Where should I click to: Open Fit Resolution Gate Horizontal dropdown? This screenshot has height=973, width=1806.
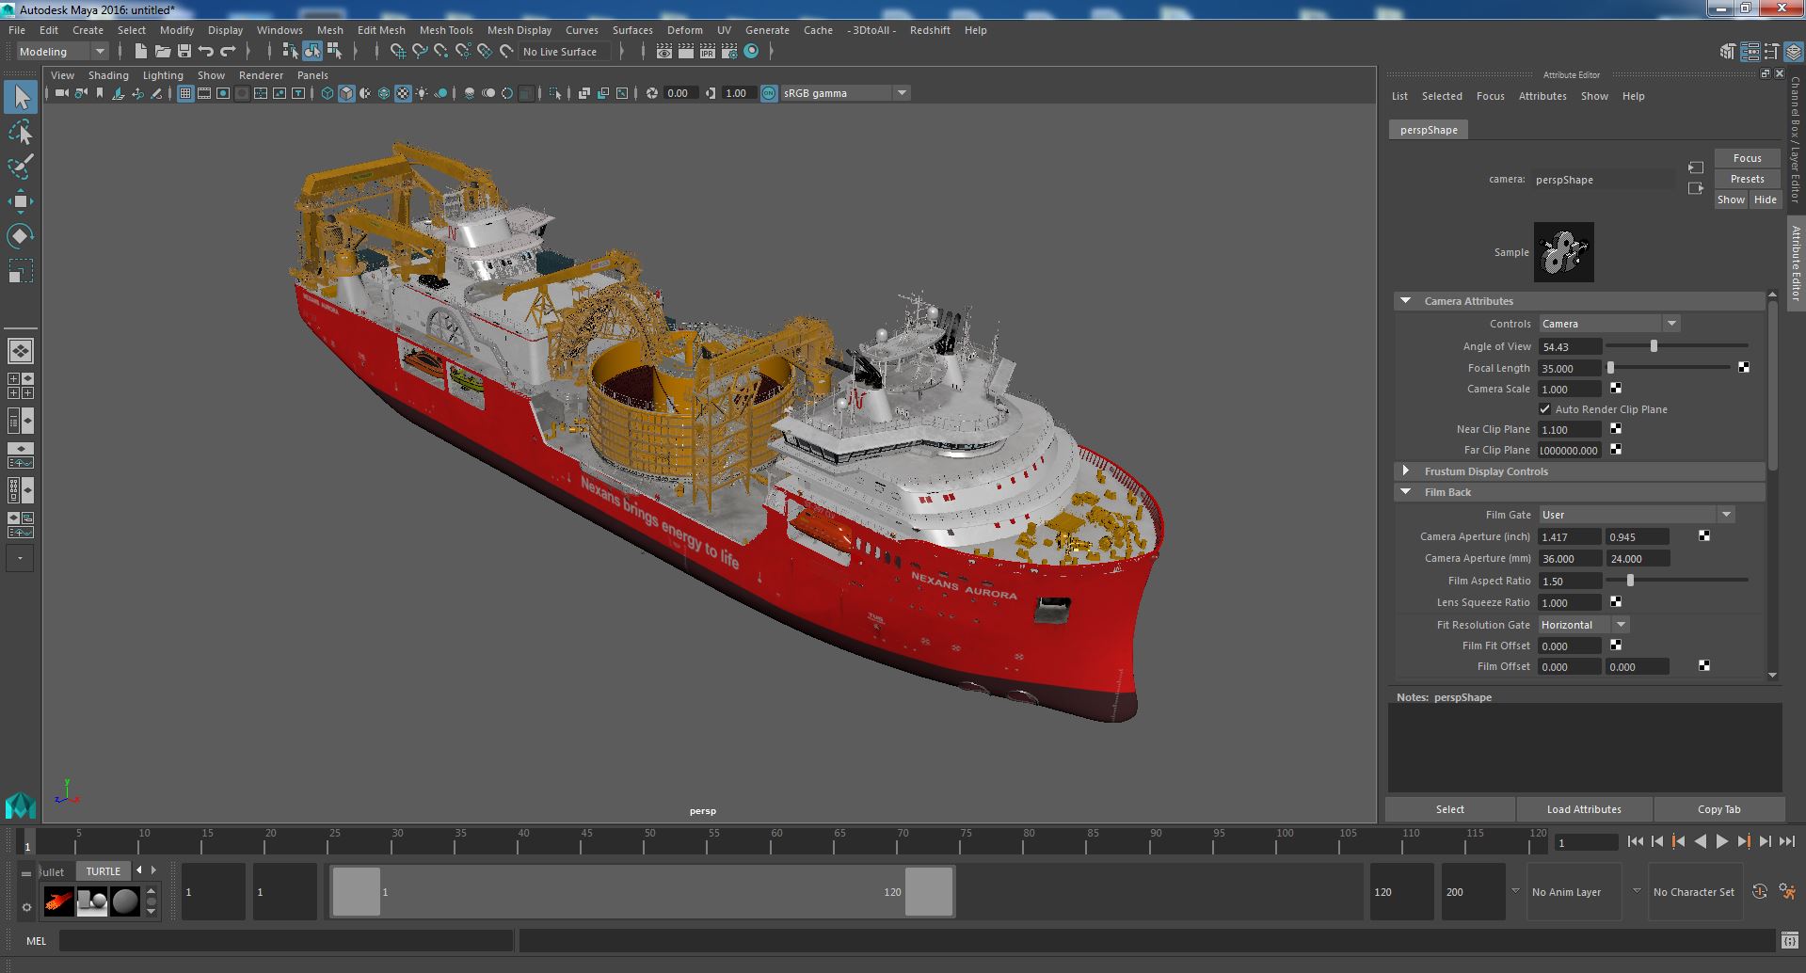click(x=1583, y=625)
